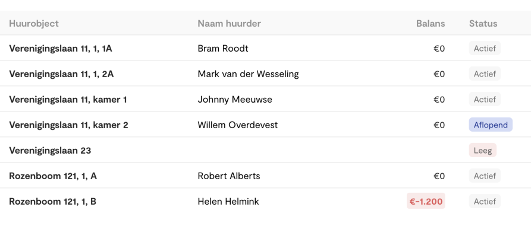Click tenant Mark van der Wesseling

click(248, 74)
